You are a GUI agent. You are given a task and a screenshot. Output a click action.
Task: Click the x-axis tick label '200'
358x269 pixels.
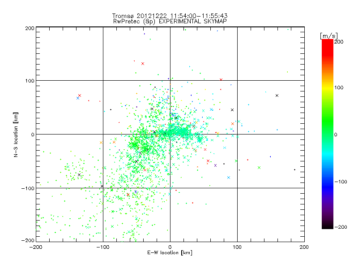click(x=304, y=247)
